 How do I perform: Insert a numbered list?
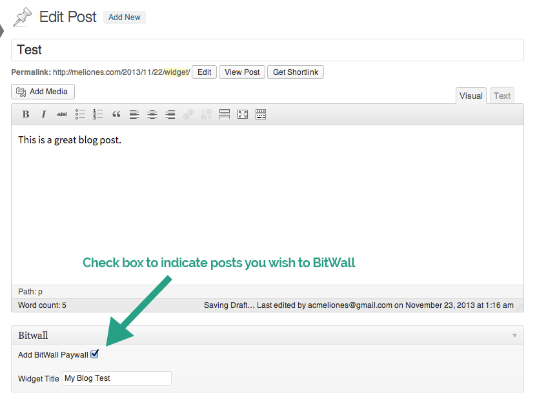point(98,114)
